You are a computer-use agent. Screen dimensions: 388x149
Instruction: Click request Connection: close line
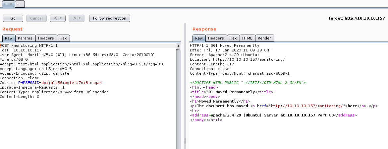coord(20,78)
